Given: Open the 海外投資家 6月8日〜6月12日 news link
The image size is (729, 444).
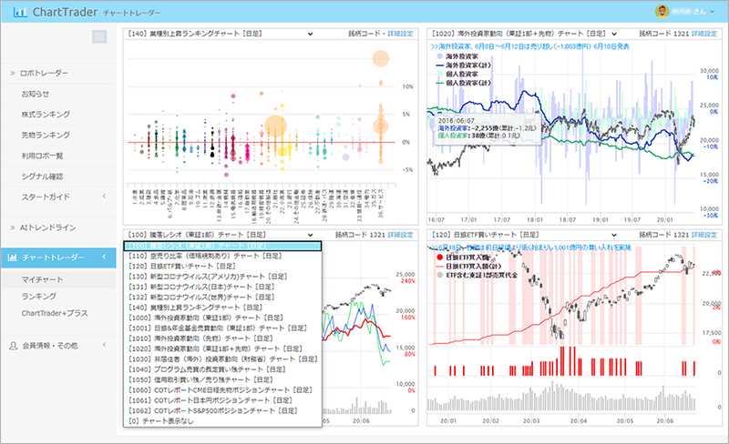Looking at the screenshot, I should 530,46.
